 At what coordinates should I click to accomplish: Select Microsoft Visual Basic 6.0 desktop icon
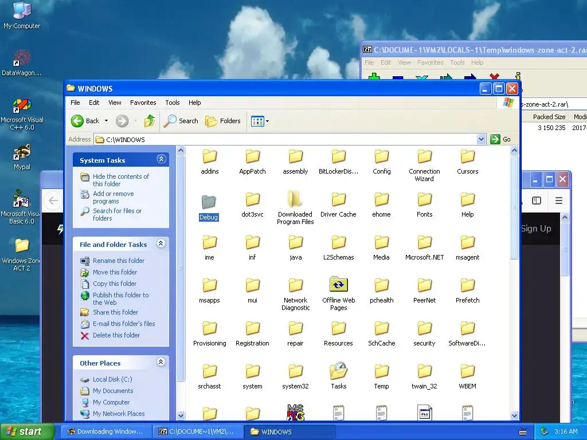pyautogui.click(x=21, y=198)
